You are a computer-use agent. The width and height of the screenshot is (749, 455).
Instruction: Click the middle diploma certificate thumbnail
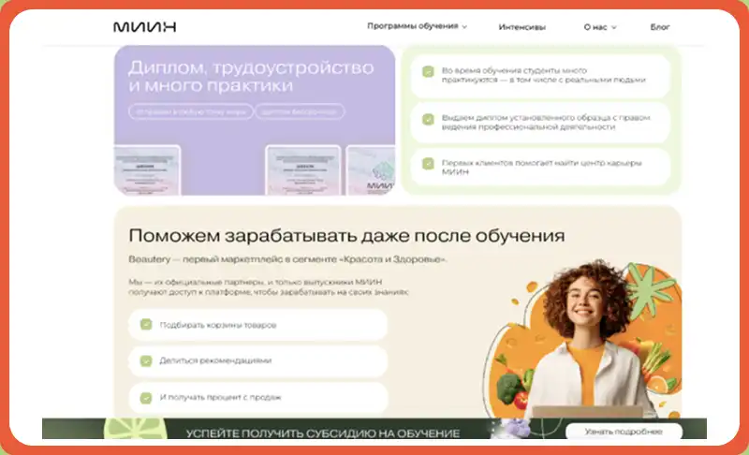pos(301,172)
